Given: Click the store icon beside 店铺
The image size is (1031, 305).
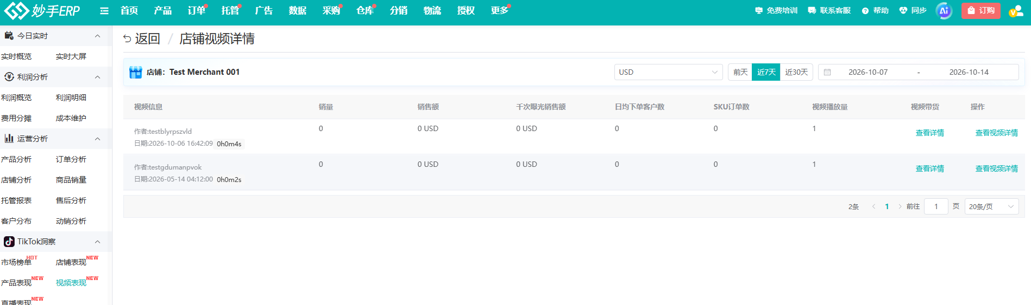Looking at the screenshot, I should point(135,72).
